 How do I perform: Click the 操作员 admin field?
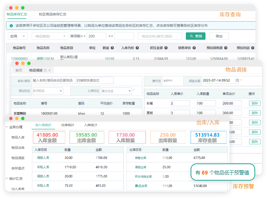173,80
